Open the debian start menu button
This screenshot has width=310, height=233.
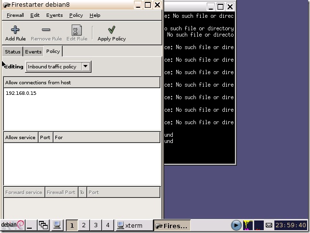[12, 225]
